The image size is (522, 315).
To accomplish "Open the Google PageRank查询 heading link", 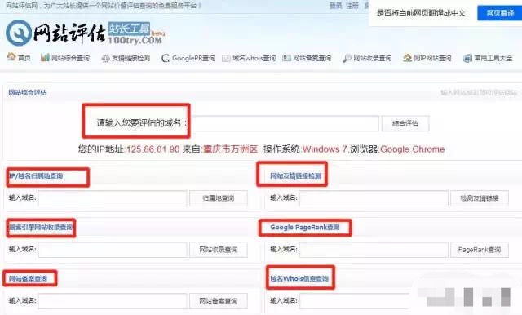I will click(x=305, y=228).
